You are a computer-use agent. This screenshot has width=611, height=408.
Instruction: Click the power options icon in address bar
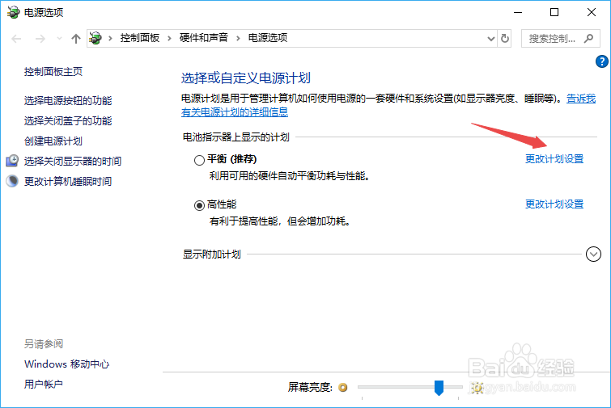pyautogui.click(x=95, y=38)
